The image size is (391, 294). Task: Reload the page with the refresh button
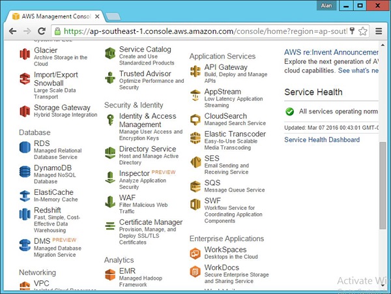click(x=42, y=31)
